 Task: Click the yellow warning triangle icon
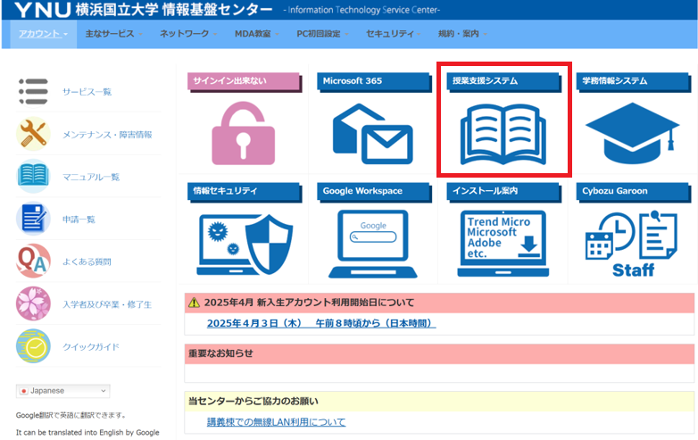click(x=194, y=303)
